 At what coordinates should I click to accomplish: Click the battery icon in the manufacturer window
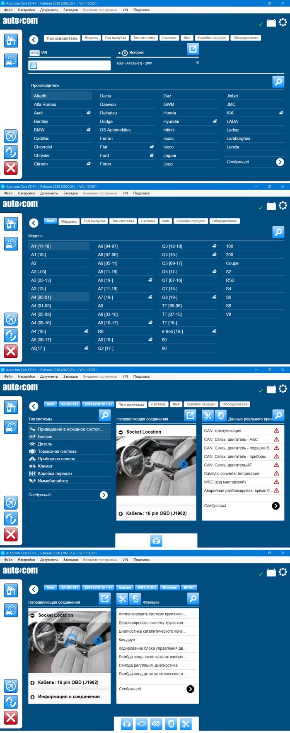271,23
